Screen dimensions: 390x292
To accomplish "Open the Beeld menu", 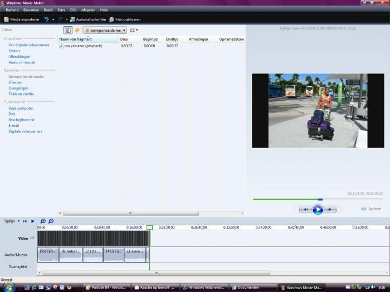I will pos(48,10).
